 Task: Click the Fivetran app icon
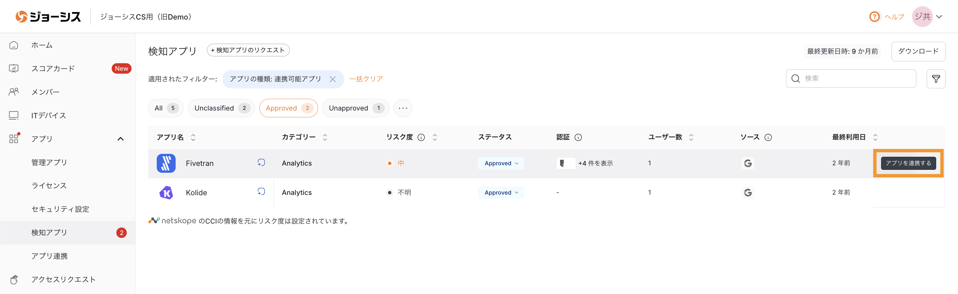[x=166, y=163]
